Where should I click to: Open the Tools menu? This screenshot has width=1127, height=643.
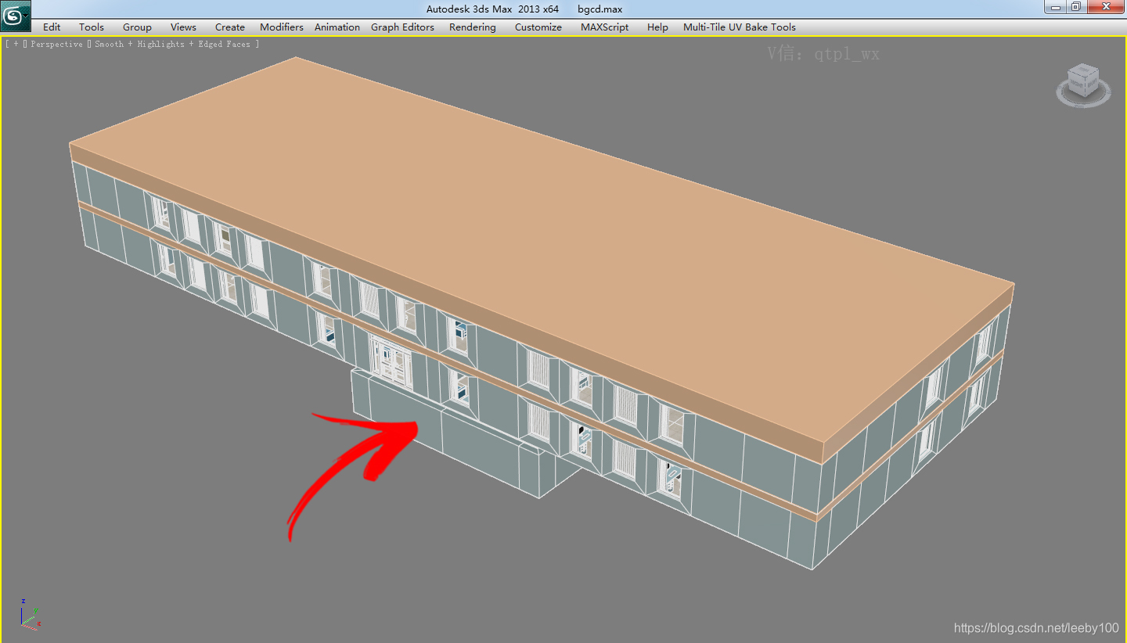(x=92, y=27)
